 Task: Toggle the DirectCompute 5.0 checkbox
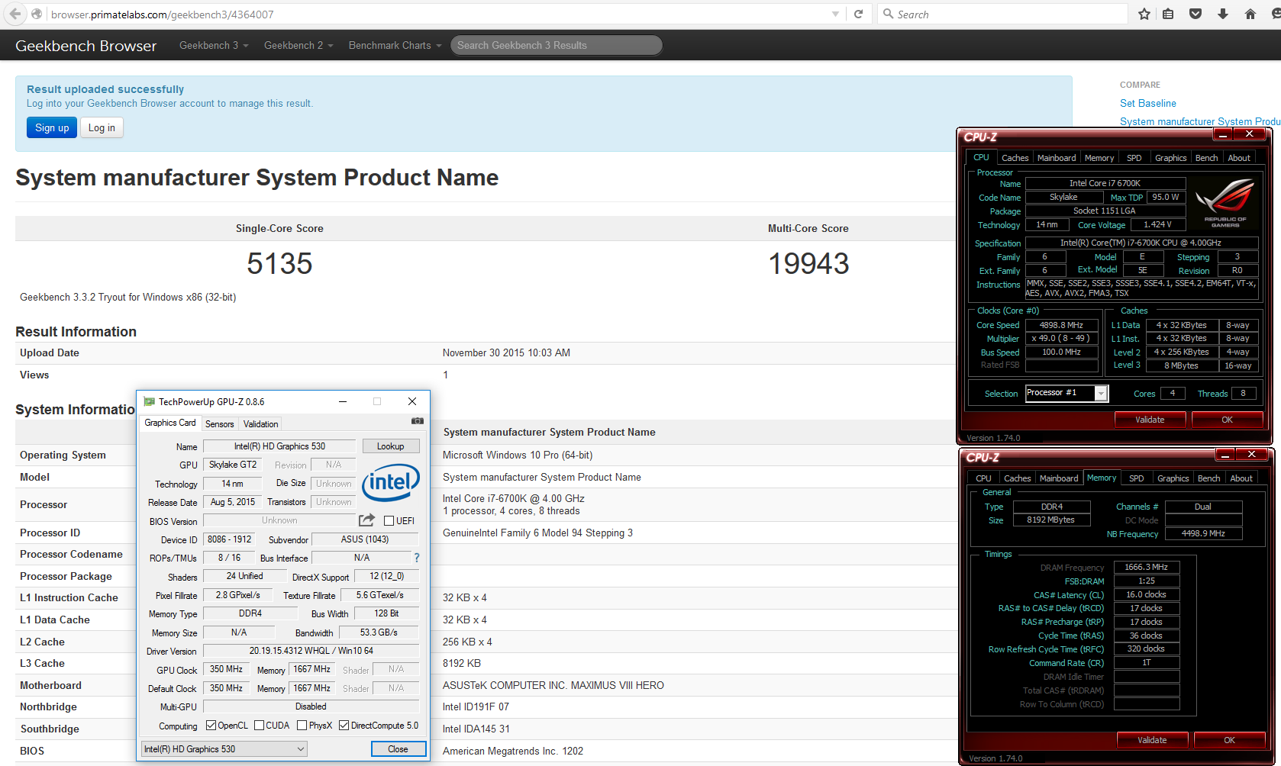(x=344, y=726)
